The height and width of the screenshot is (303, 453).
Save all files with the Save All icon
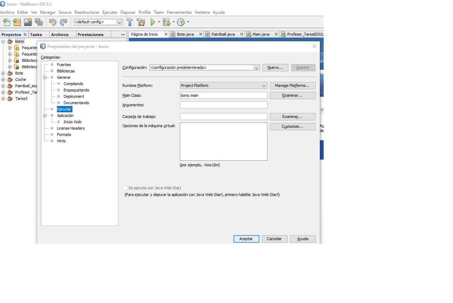coord(39,22)
